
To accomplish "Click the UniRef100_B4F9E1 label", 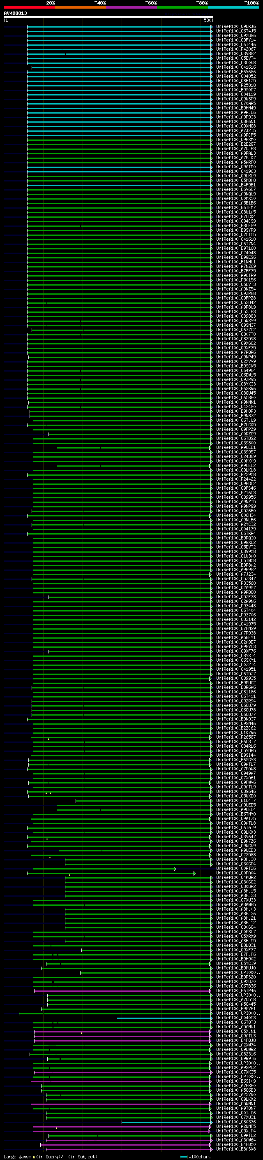I will (x=235, y=185).
